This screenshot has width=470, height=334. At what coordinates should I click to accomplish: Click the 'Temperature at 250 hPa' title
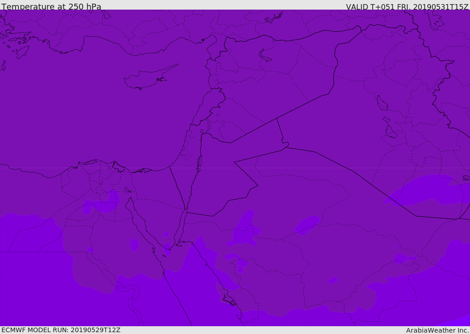coord(51,6)
